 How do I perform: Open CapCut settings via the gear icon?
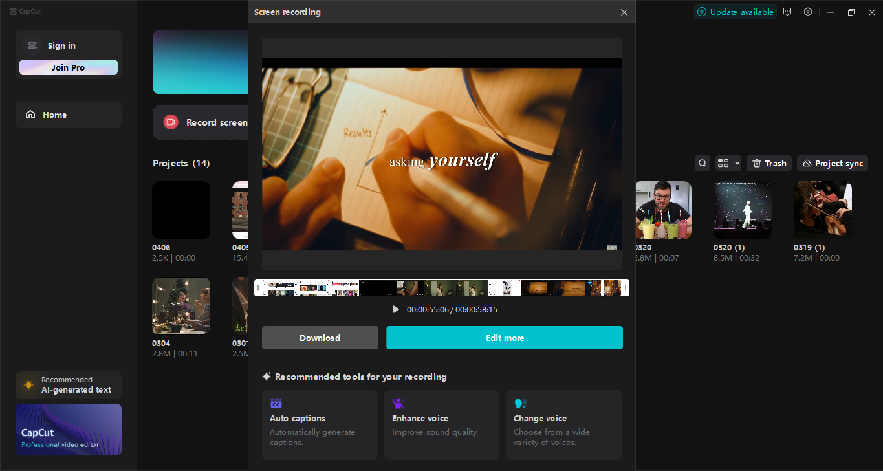(807, 12)
